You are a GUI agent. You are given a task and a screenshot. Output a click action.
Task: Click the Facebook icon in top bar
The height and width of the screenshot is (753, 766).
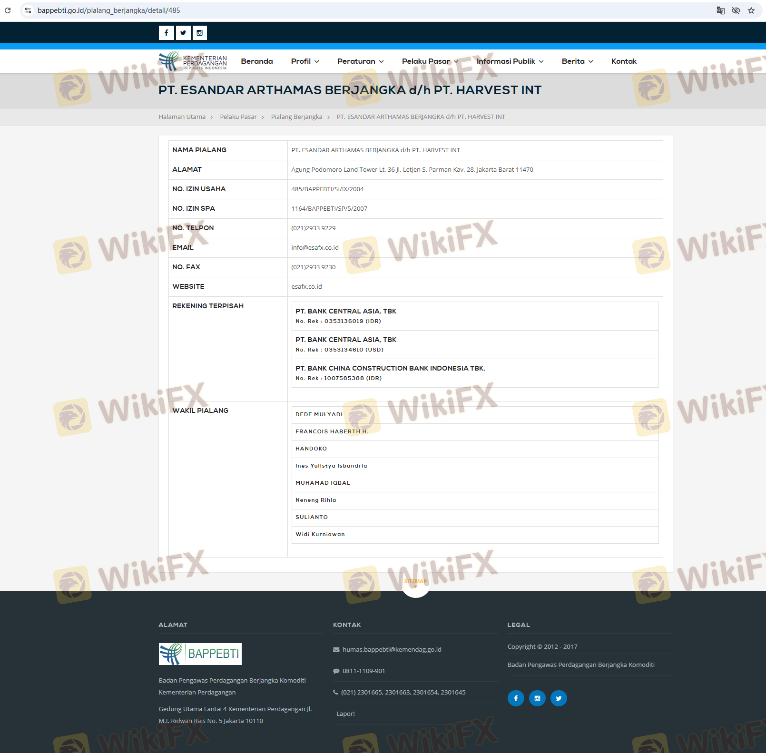[166, 33]
